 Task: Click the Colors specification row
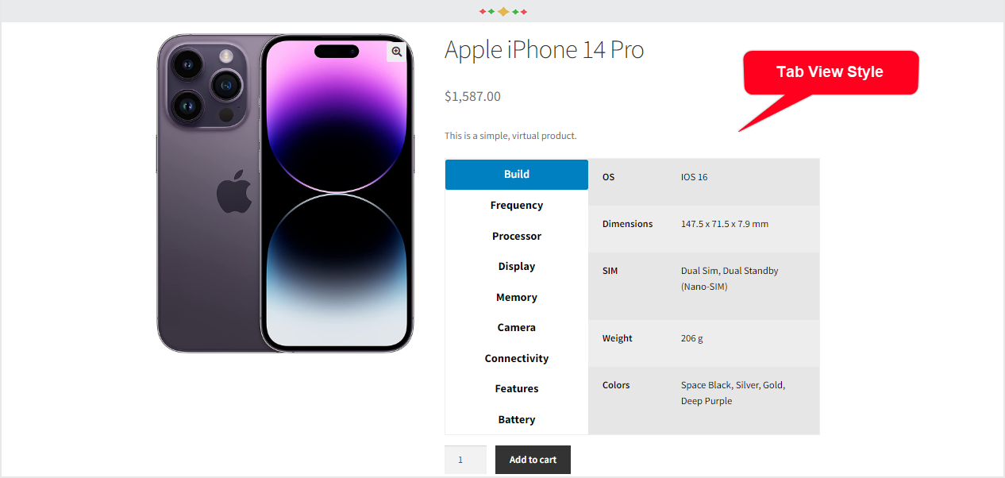click(703, 393)
